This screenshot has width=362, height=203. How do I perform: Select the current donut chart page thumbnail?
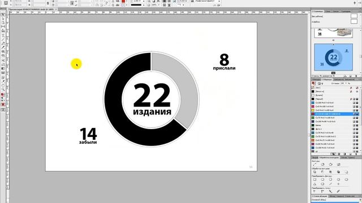click(333, 57)
